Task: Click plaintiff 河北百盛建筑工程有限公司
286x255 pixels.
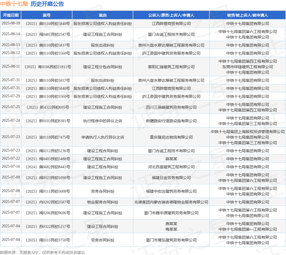Action: pyautogui.click(x=171, y=167)
